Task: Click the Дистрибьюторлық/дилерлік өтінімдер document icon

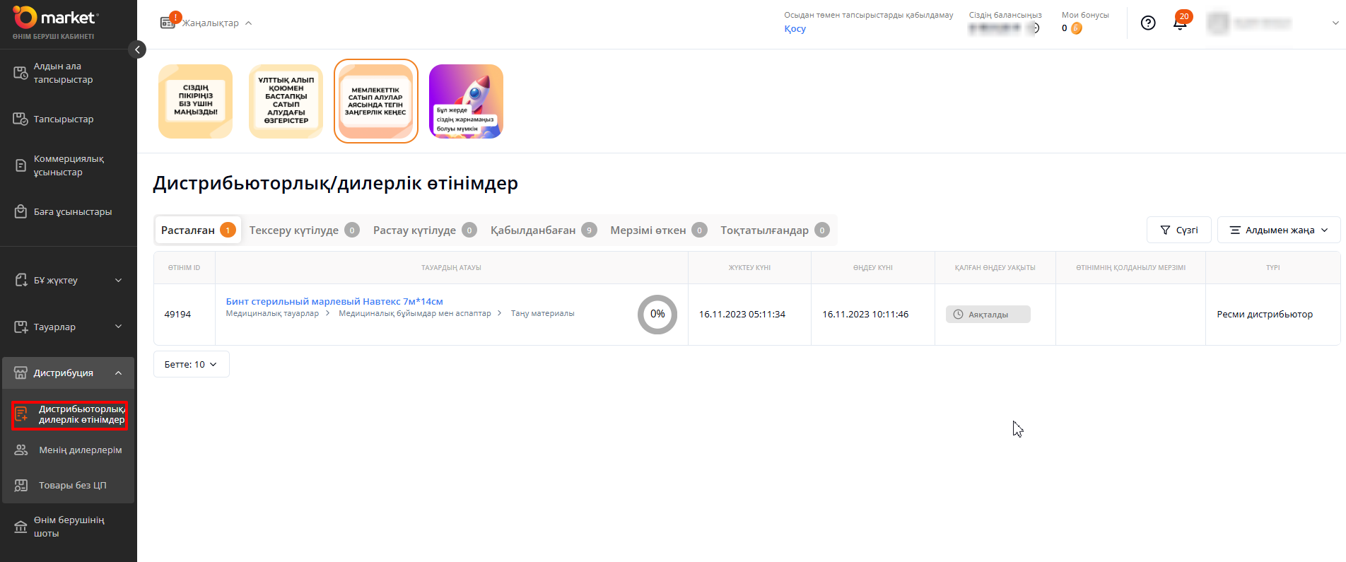Action: [21, 414]
